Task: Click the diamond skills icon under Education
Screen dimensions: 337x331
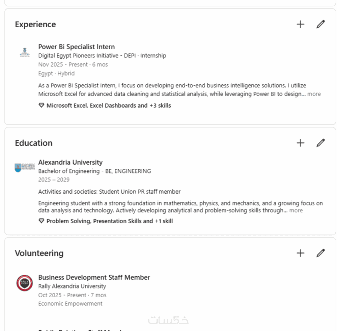Action: (x=41, y=221)
